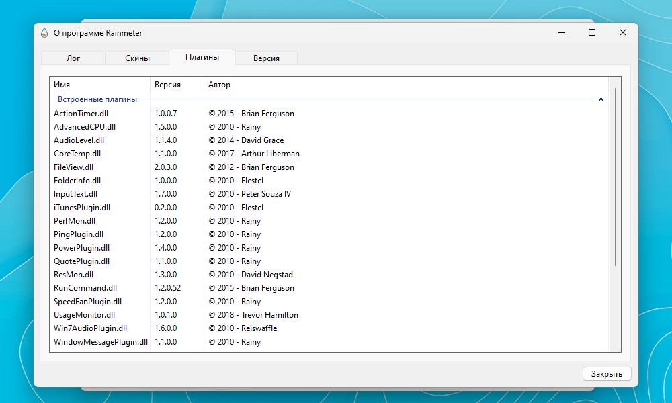
Task: Click the Автор column header
Action: coord(406,85)
